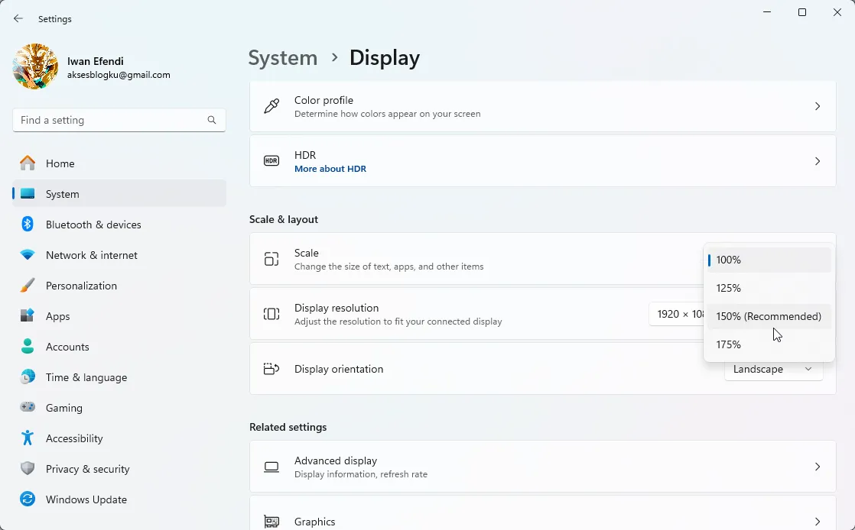855x530 pixels.
Task: Click System in the breadcrumb
Action: [x=283, y=57]
